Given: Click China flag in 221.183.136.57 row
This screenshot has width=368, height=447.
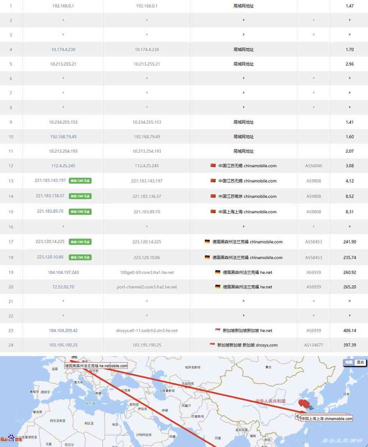Looking at the screenshot, I should [213, 196].
